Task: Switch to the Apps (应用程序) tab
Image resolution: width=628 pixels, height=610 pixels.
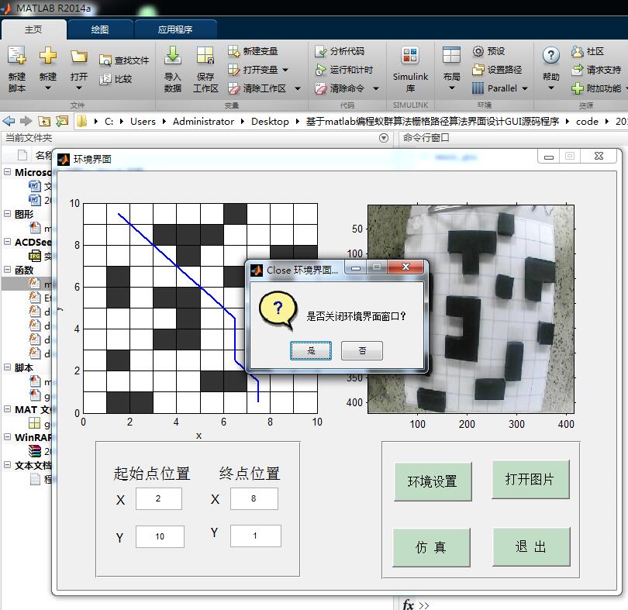Action: pos(175,29)
